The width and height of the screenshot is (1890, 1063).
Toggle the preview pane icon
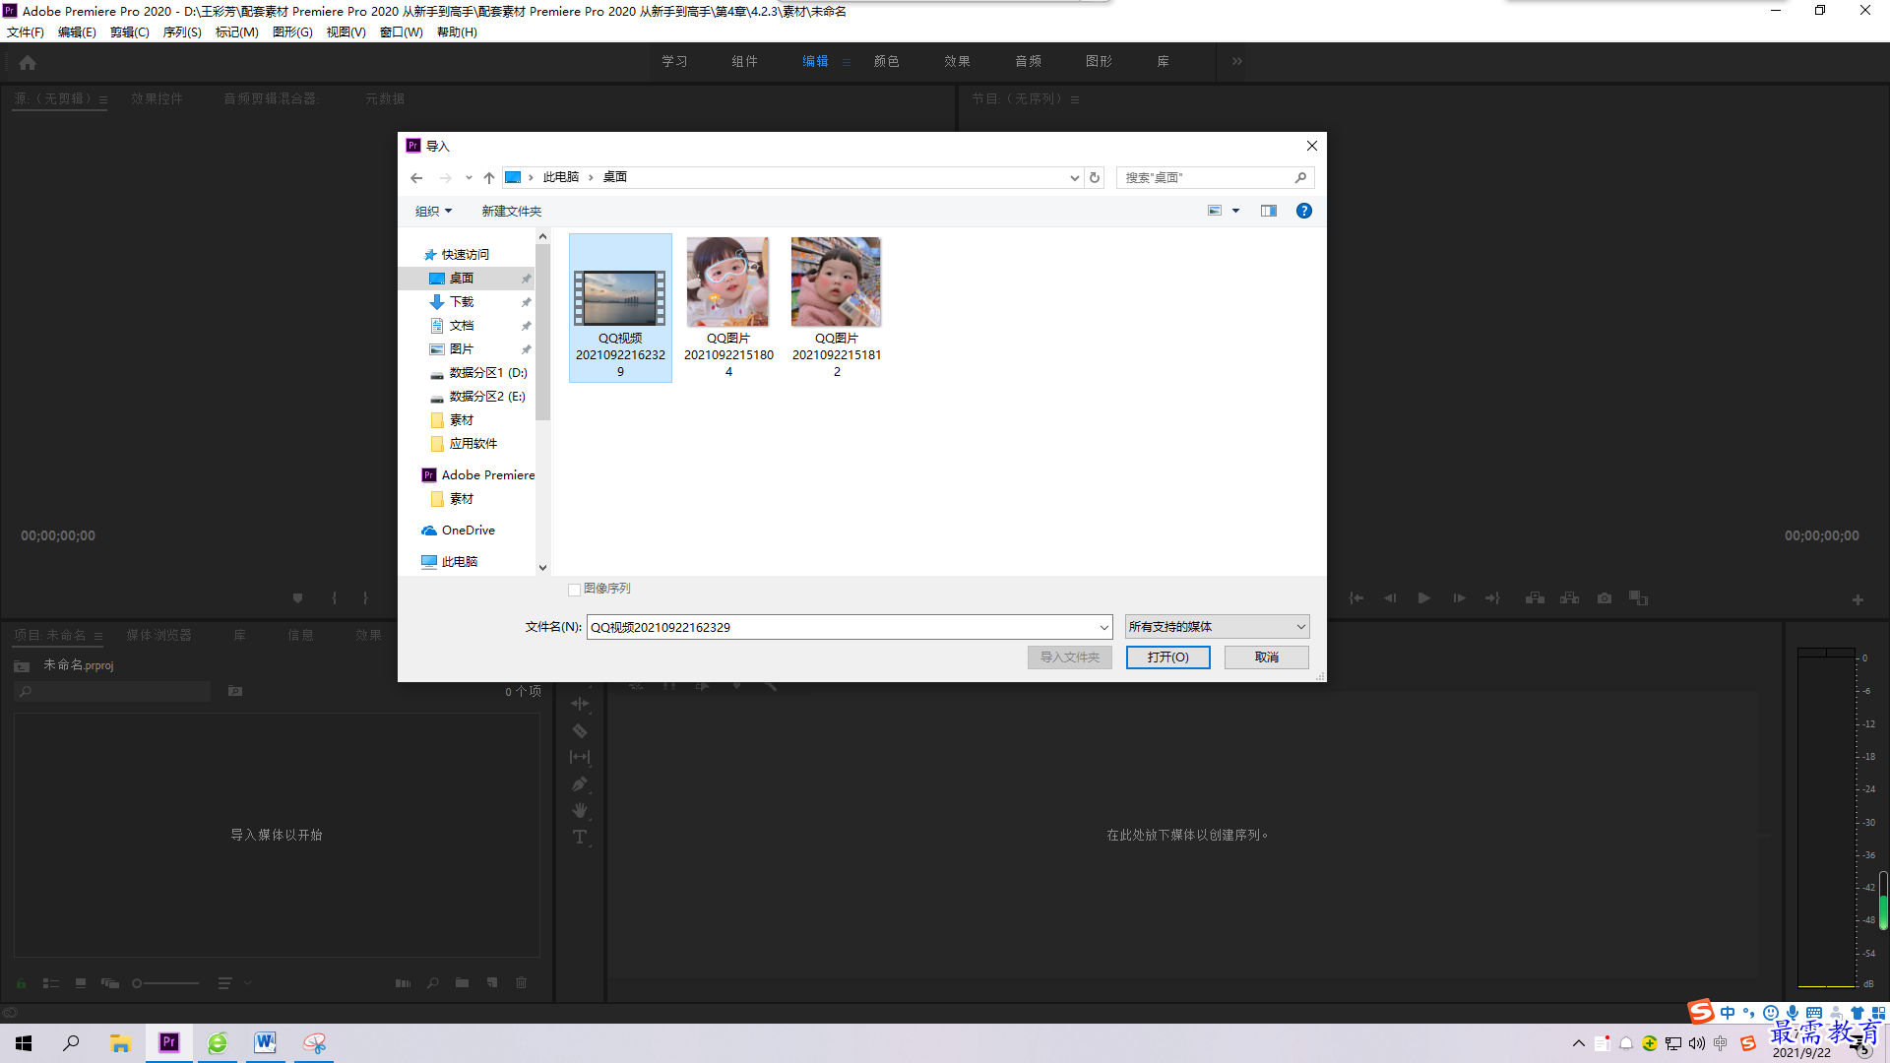click(1269, 211)
